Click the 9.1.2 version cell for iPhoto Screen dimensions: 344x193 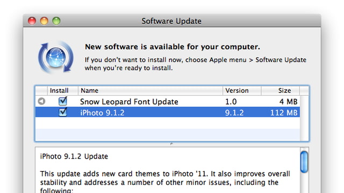click(x=234, y=113)
